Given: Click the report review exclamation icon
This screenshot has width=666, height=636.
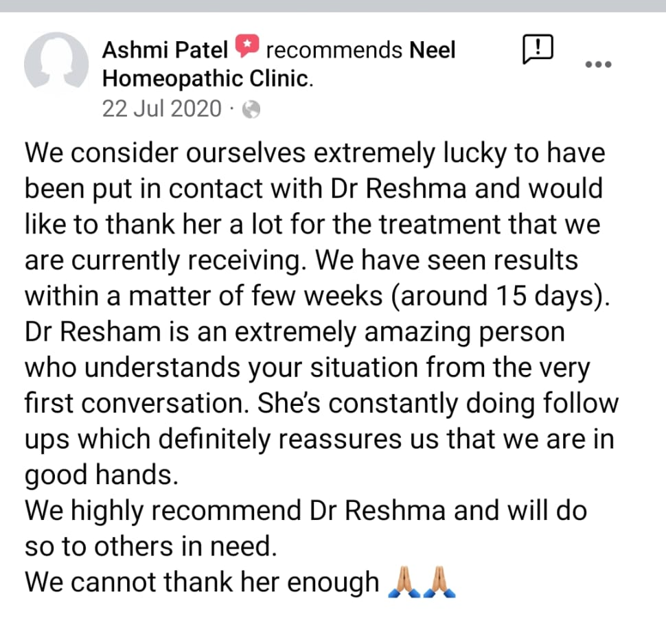Looking at the screenshot, I should [538, 49].
